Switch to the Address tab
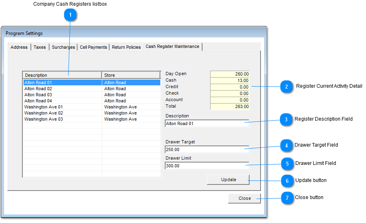The width and height of the screenshot is (366, 223). coord(19,47)
